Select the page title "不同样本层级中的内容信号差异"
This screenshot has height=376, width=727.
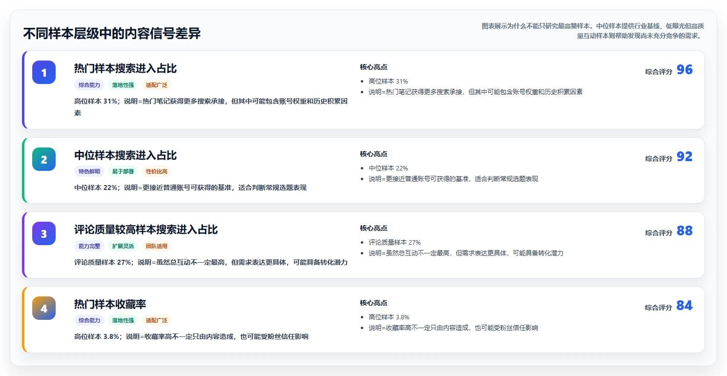pos(112,33)
